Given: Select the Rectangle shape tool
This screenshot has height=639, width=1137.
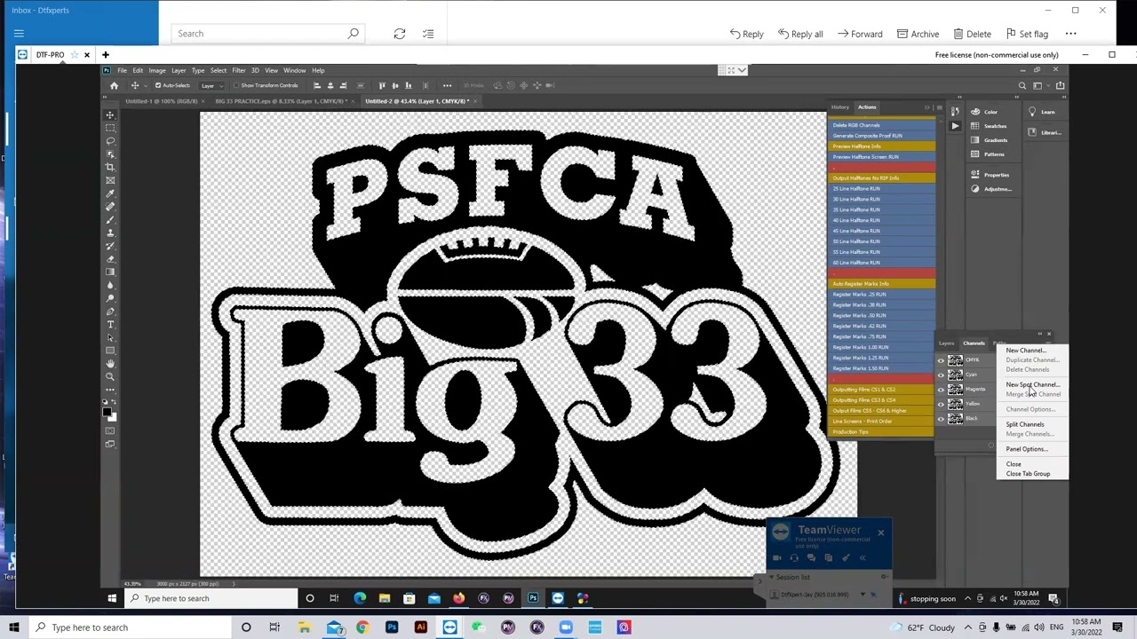Looking at the screenshot, I should click(110, 351).
